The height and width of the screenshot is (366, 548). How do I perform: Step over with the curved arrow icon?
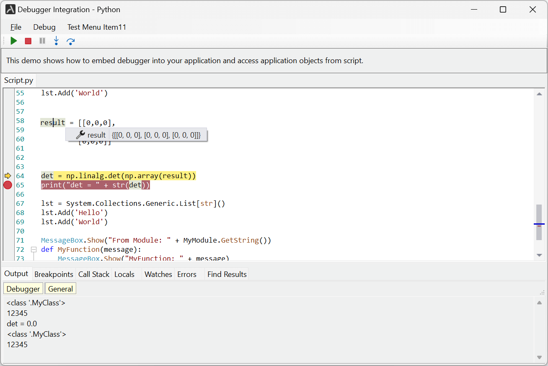click(x=71, y=41)
